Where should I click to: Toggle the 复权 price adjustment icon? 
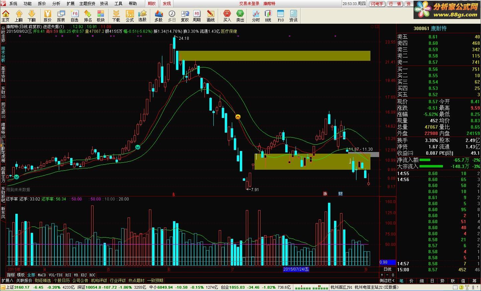coord(185,16)
